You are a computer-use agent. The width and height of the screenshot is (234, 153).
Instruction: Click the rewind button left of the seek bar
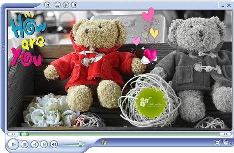(13, 134)
